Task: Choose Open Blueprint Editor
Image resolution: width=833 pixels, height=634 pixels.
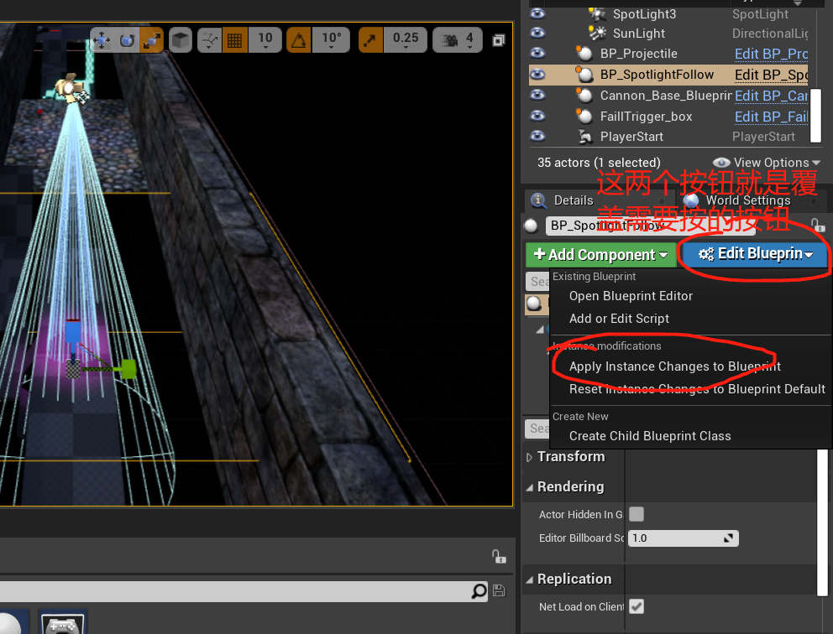Action: click(x=631, y=295)
